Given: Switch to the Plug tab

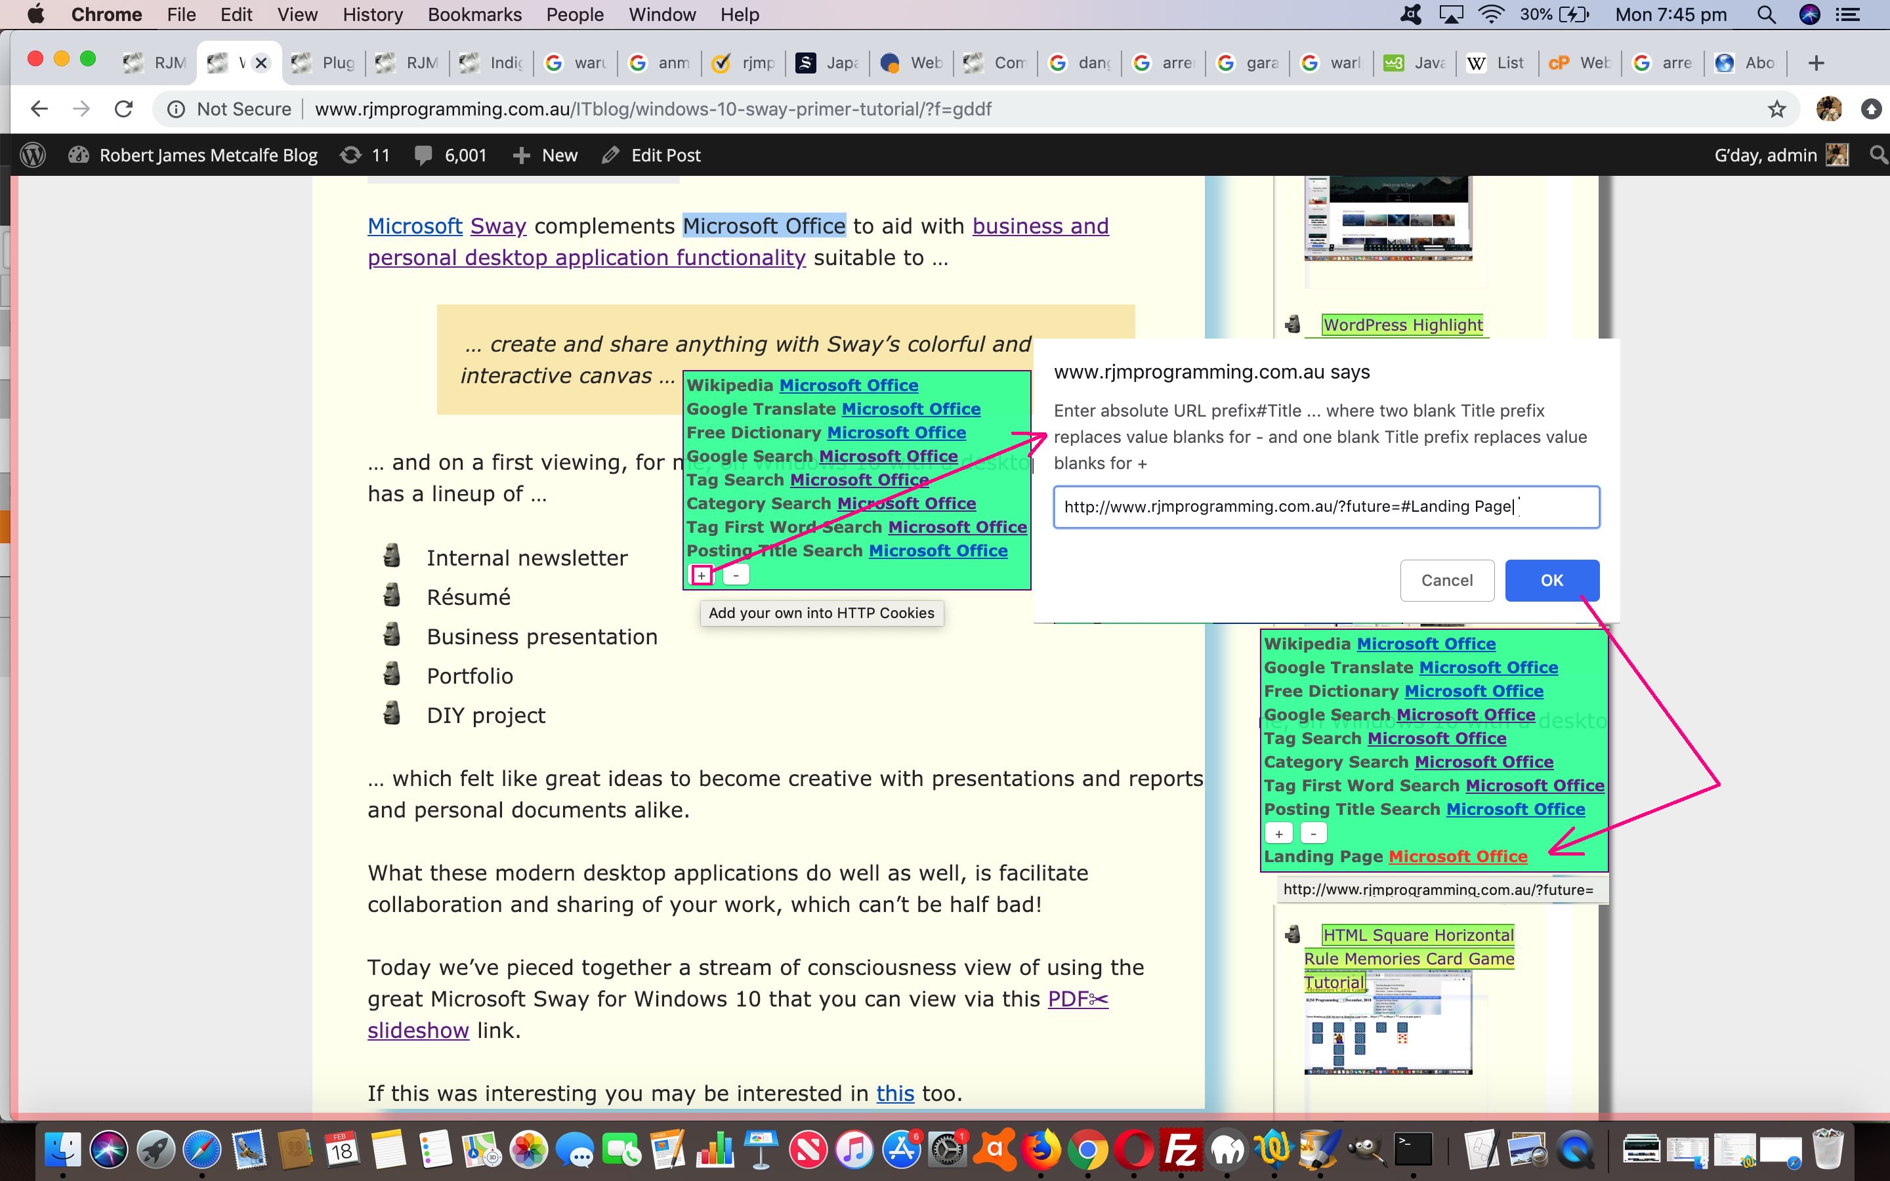Looking at the screenshot, I should coord(324,62).
